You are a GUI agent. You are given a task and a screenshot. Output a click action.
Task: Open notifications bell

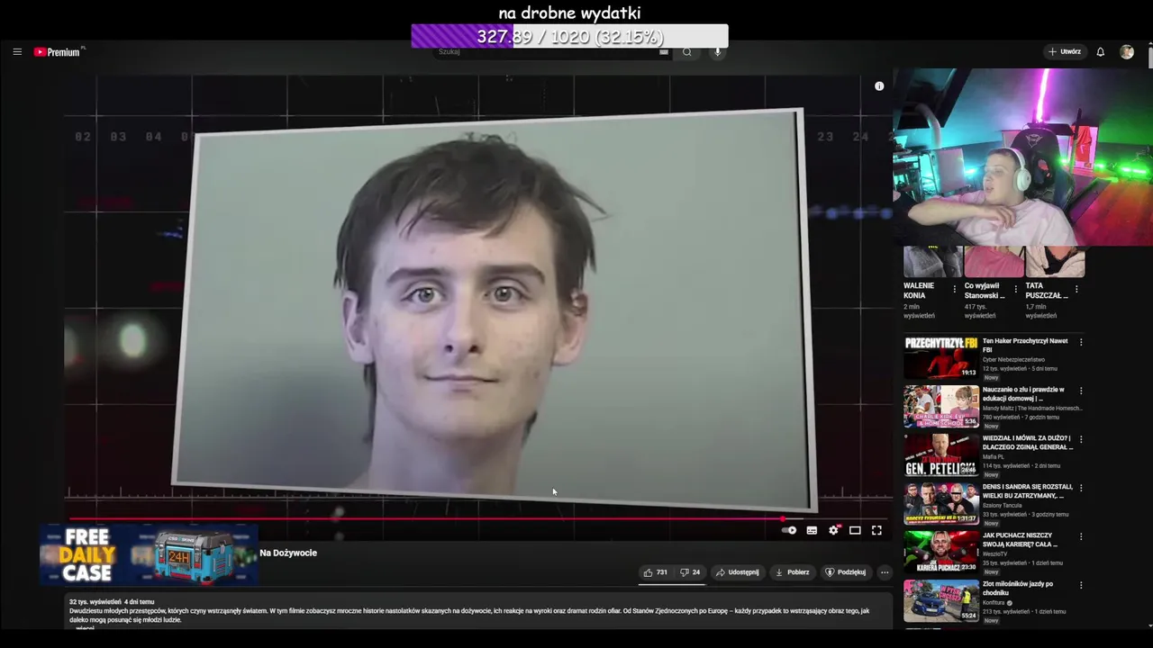(x=1100, y=52)
